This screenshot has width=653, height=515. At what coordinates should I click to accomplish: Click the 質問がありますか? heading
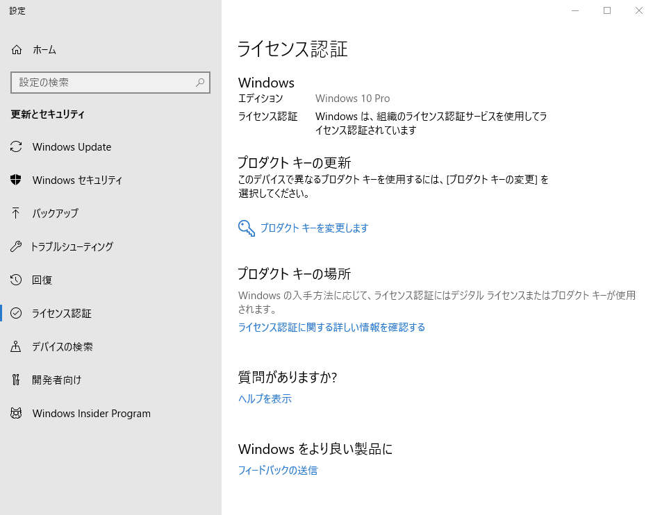tap(288, 377)
